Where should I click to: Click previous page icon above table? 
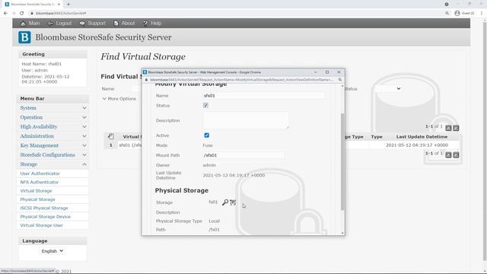point(448,128)
